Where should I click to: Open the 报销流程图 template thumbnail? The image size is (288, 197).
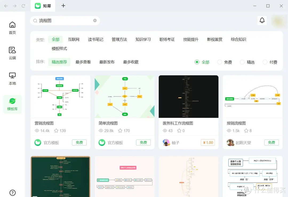click(x=253, y=97)
